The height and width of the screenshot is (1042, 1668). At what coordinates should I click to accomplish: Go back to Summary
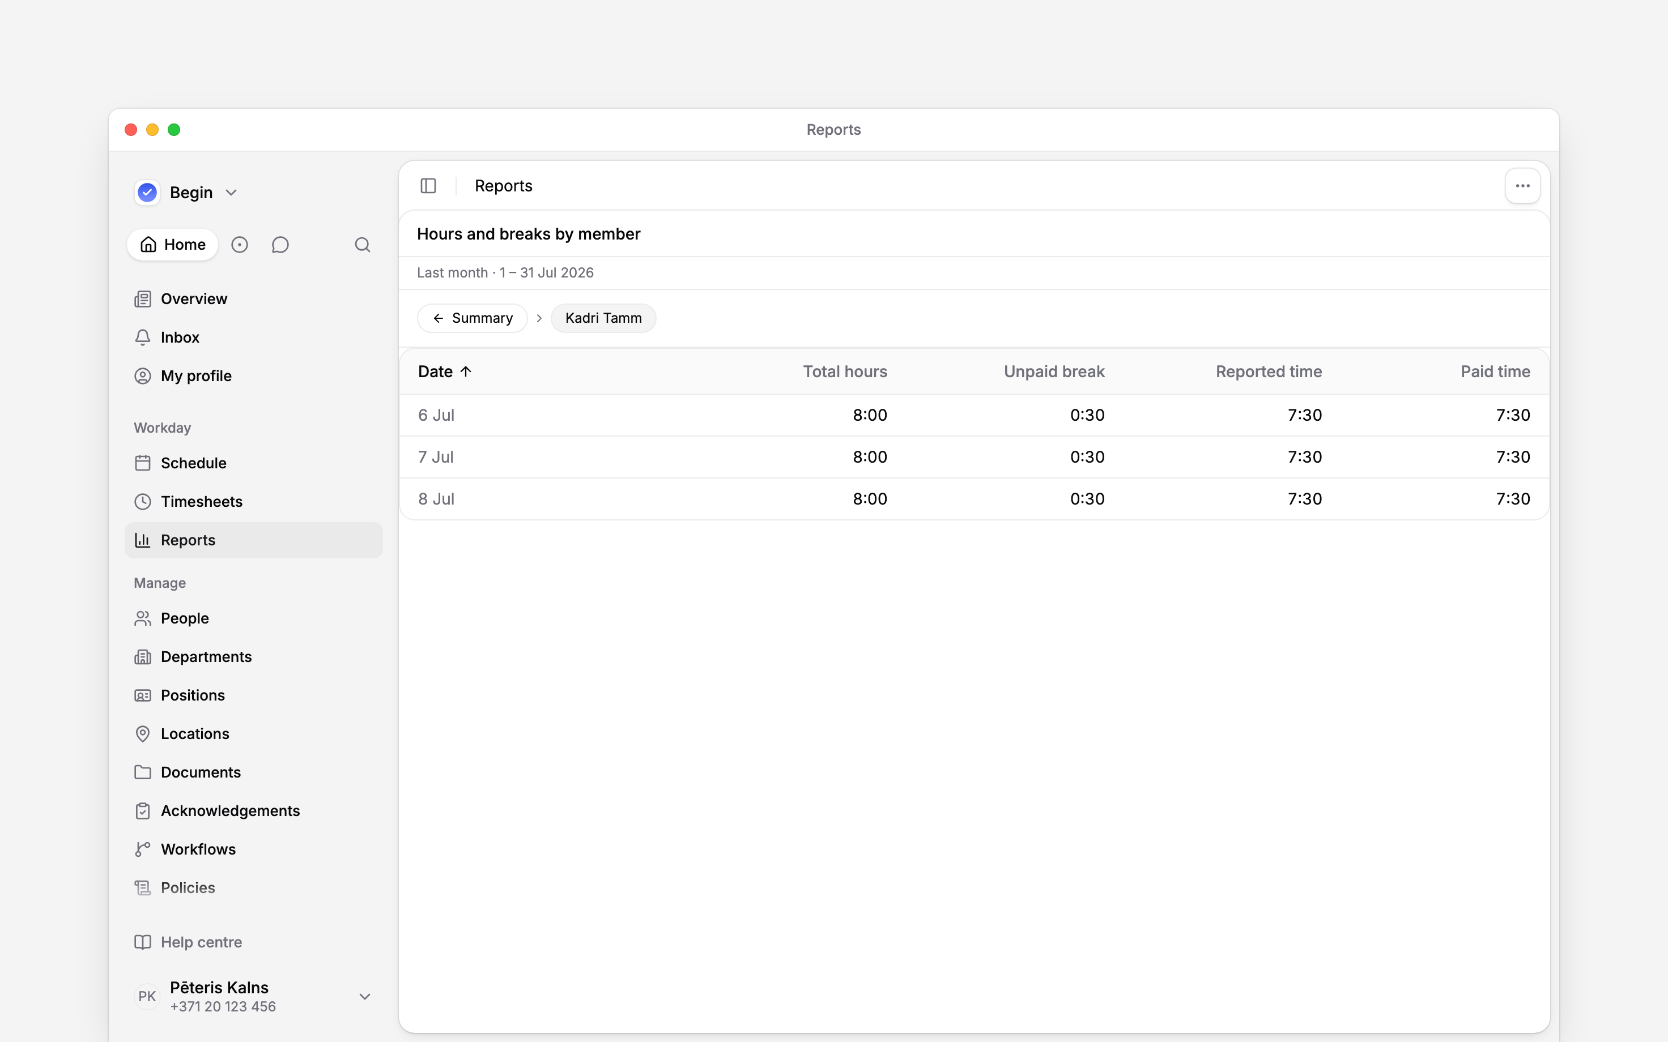[472, 318]
